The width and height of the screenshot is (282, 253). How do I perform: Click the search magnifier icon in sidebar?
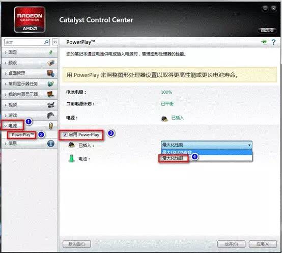(x=46, y=42)
